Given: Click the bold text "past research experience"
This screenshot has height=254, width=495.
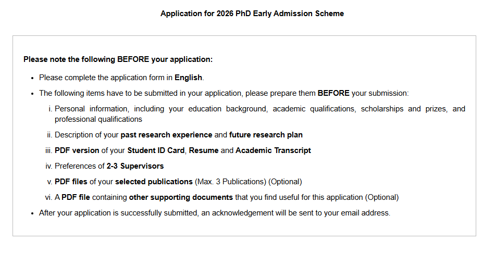Looking at the screenshot, I should pos(166,135).
